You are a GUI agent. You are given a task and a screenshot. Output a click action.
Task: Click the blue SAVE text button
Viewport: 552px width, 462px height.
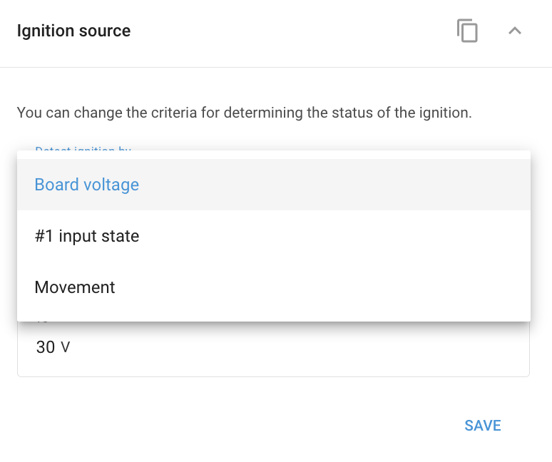pos(483,426)
